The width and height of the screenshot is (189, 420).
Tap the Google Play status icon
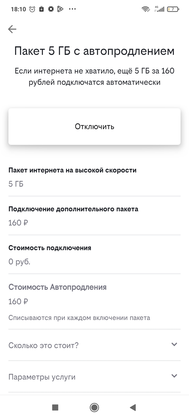tap(60, 9)
